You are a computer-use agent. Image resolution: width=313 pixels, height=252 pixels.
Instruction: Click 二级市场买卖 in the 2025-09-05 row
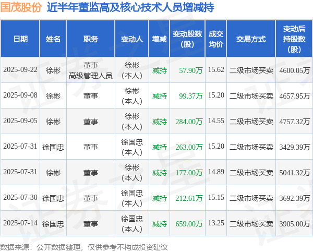[251, 122]
